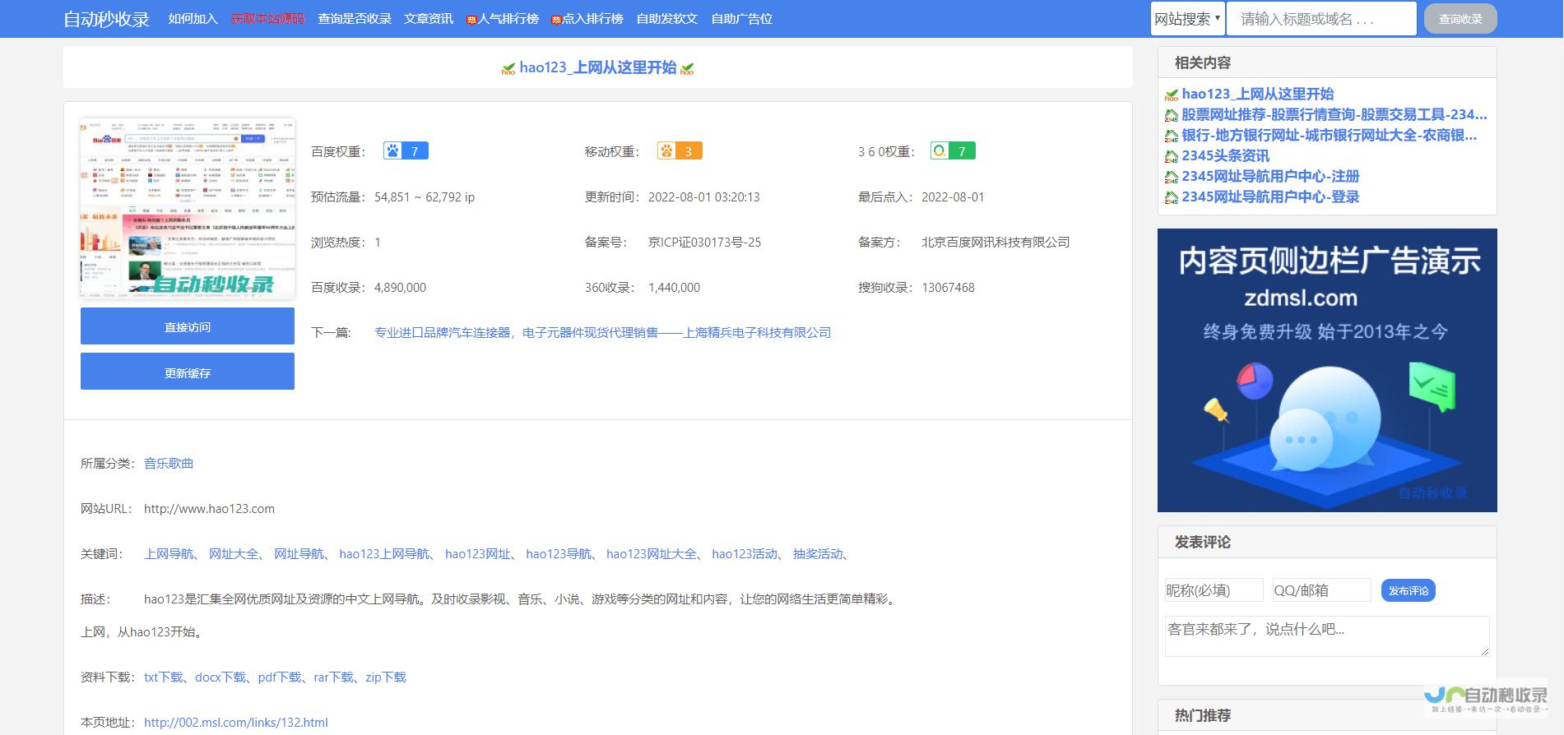
Task: Focus the title or domain search field
Action: pyautogui.click(x=1321, y=19)
